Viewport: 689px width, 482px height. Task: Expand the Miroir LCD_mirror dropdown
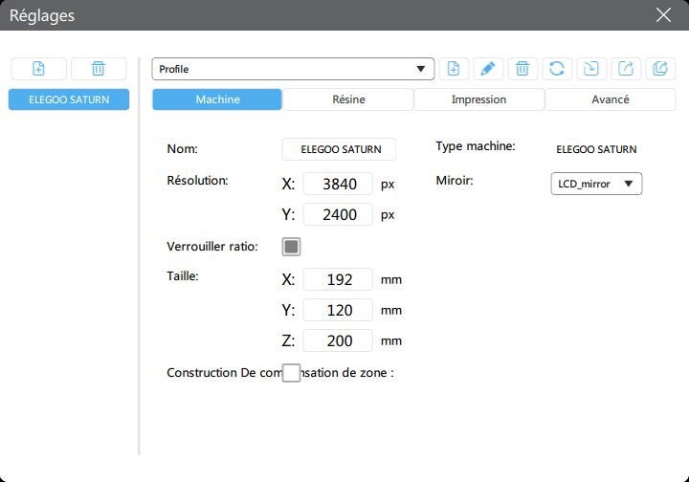596,184
